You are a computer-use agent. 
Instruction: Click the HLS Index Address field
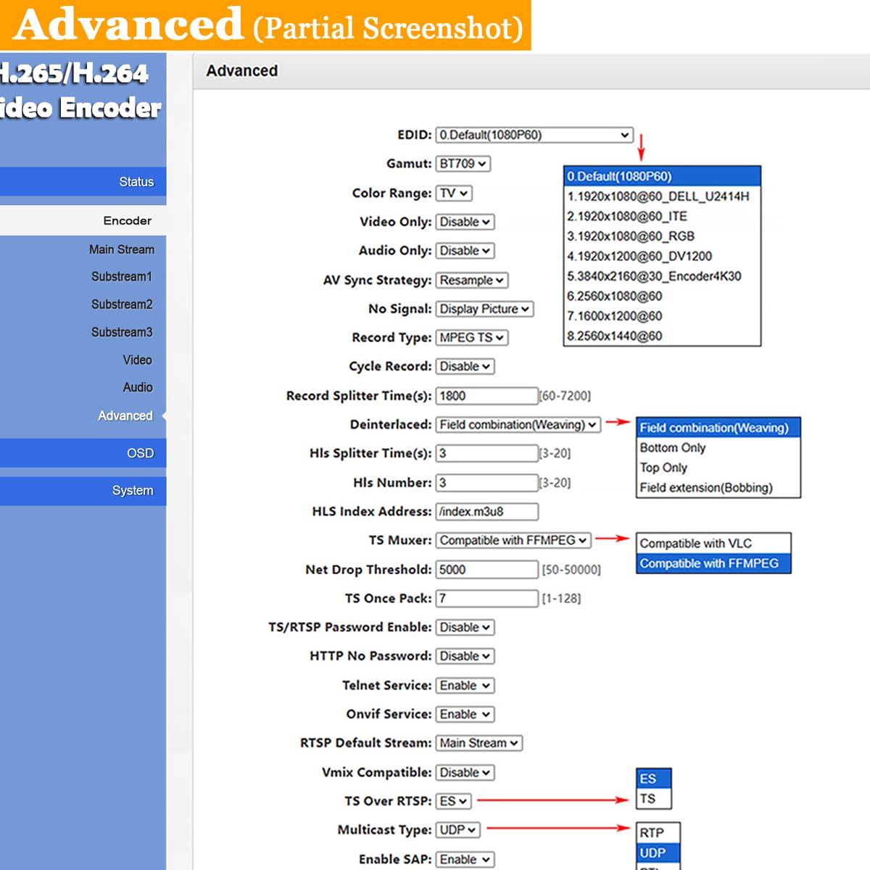coord(486,512)
